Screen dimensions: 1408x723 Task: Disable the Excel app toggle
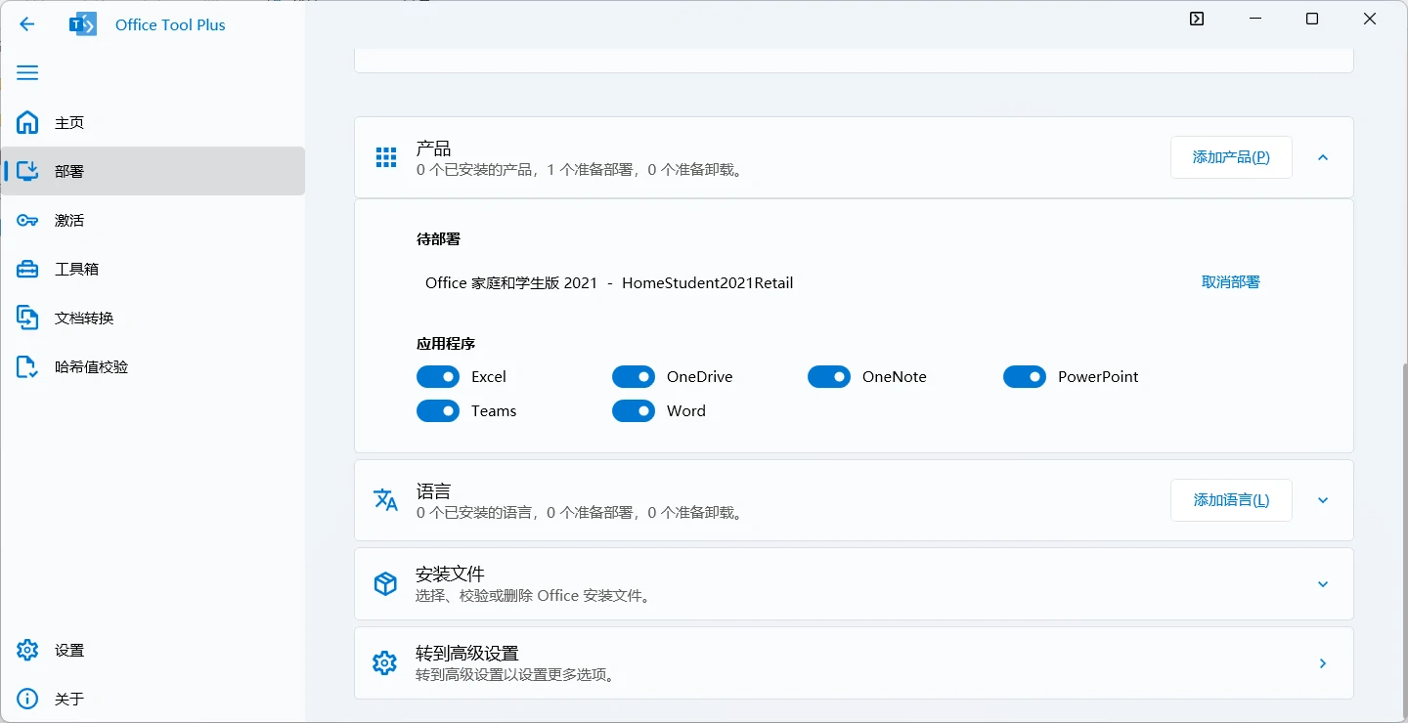coord(438,377)
